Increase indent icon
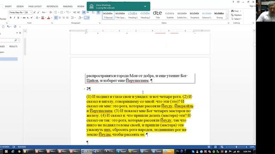This screenshot has height=154, width=275. (x=79, y=12)
